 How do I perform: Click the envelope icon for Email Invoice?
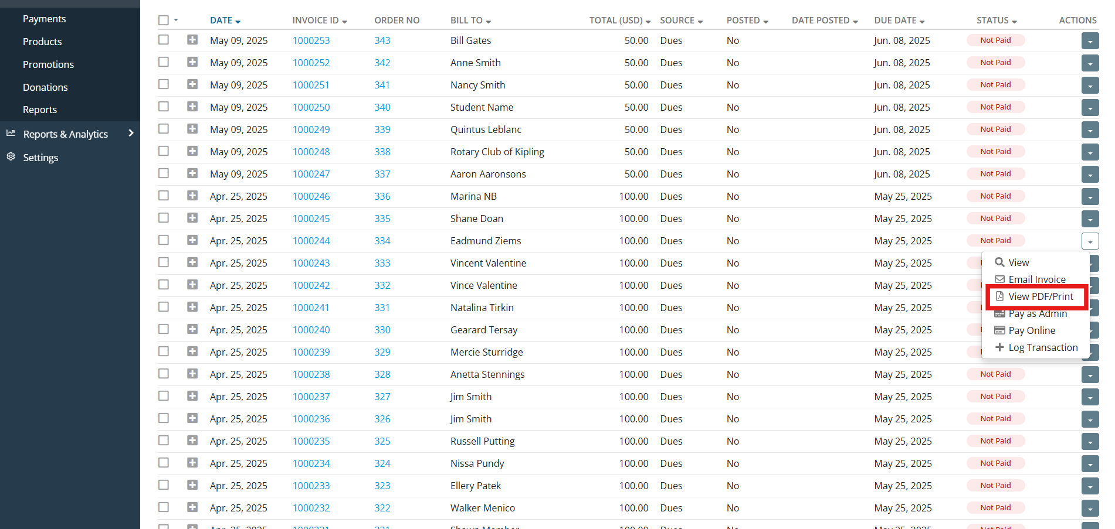pos(999,279)
